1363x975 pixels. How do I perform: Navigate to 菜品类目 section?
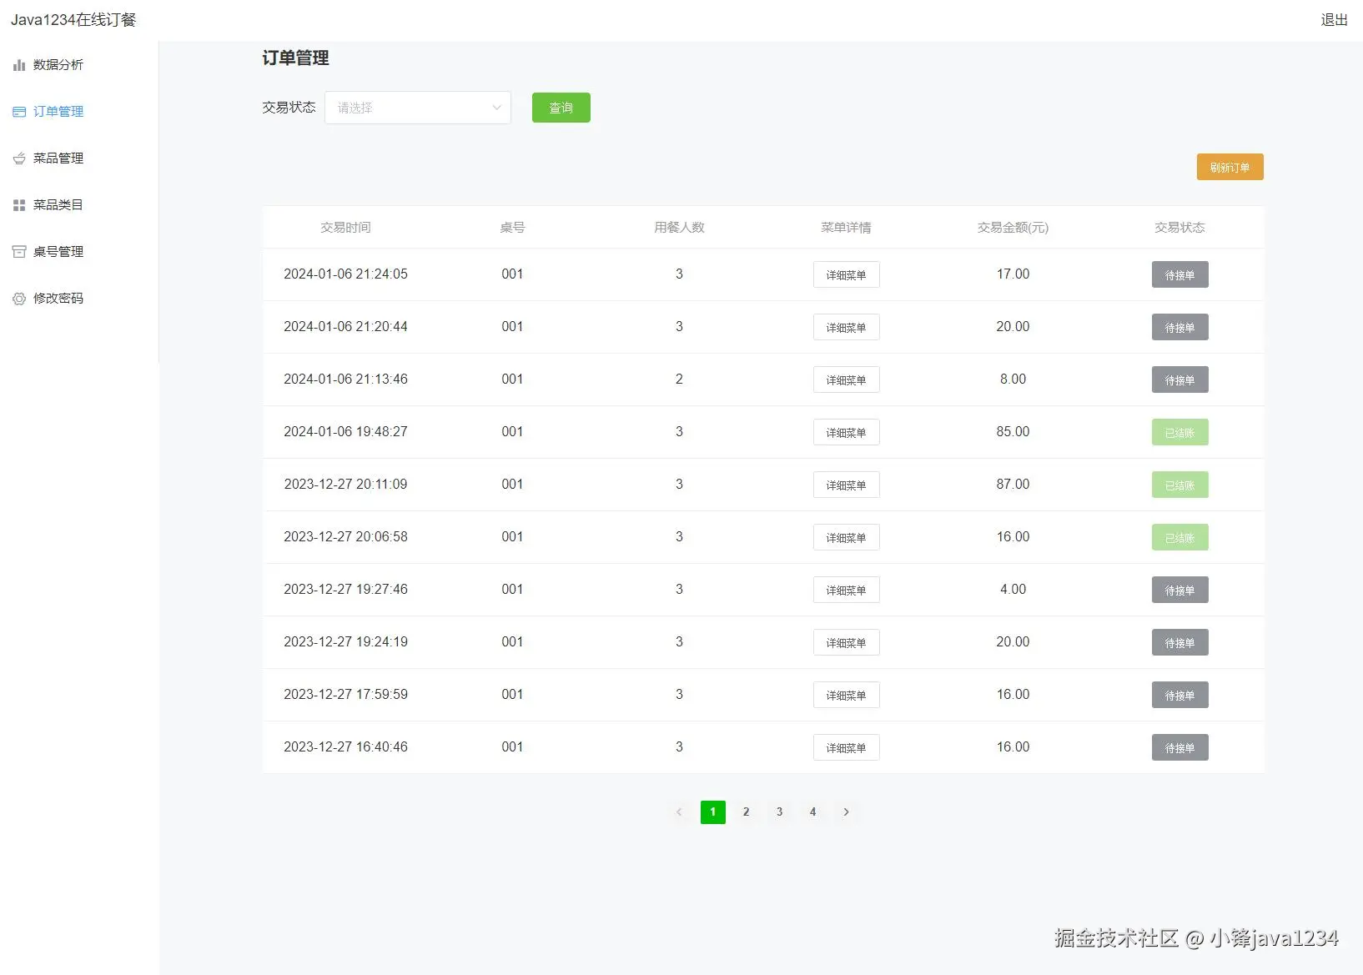pyautogui.click(x=79, y=205)
